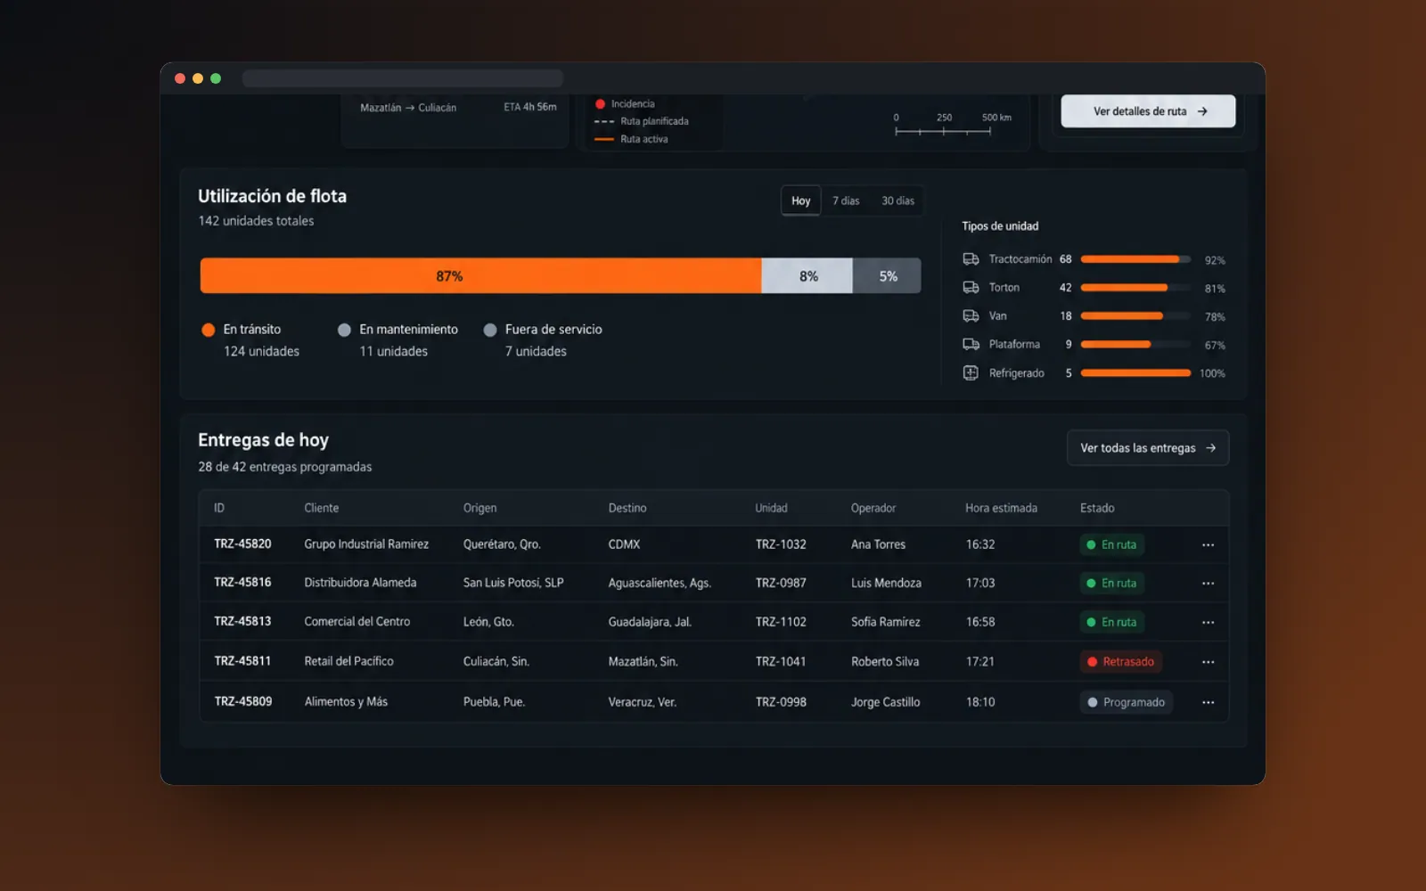1426x891 pixels.
Task: Open Ver todas las entregas
Action: tap(1148, 448)
